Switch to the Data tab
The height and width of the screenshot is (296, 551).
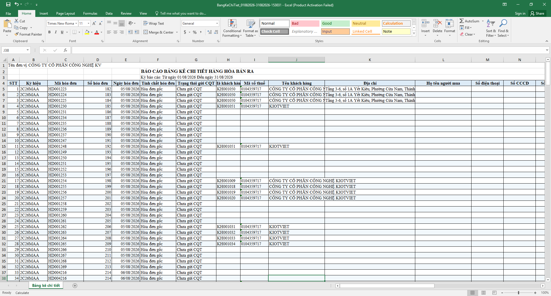tap(109, 13)
